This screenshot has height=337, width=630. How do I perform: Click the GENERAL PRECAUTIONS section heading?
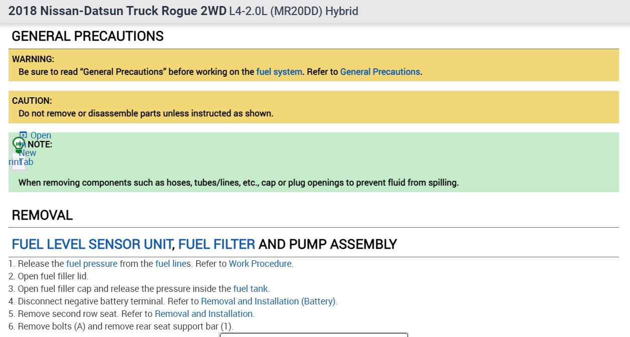click(88, 36)
